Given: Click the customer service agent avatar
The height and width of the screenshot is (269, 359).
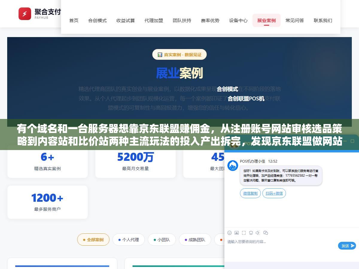Looking at the screenshot, I should pyautogui.click(x=233, y=166).
